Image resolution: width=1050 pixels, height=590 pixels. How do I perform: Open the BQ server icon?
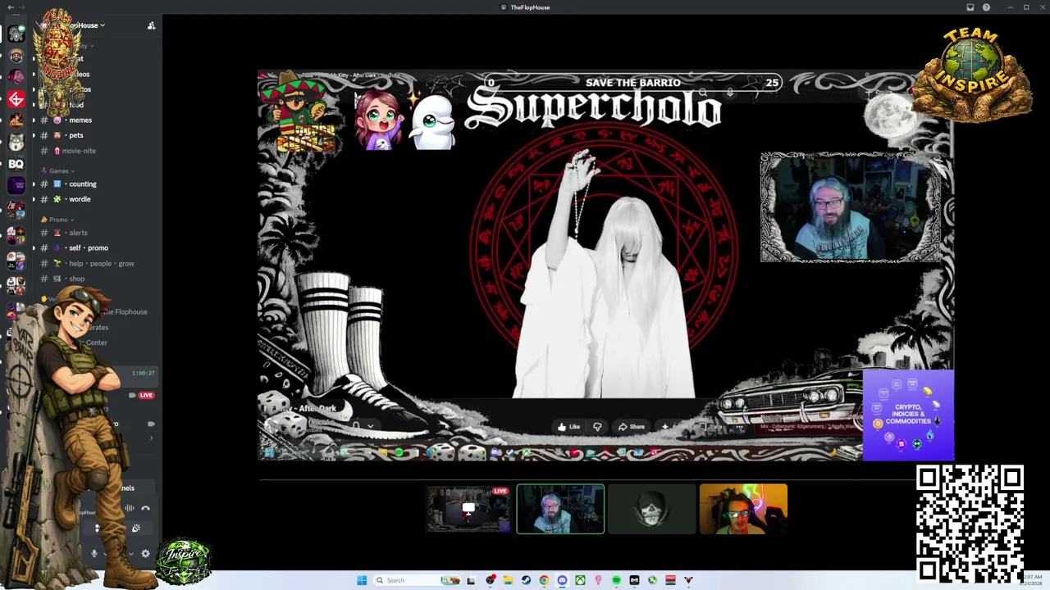16,164
